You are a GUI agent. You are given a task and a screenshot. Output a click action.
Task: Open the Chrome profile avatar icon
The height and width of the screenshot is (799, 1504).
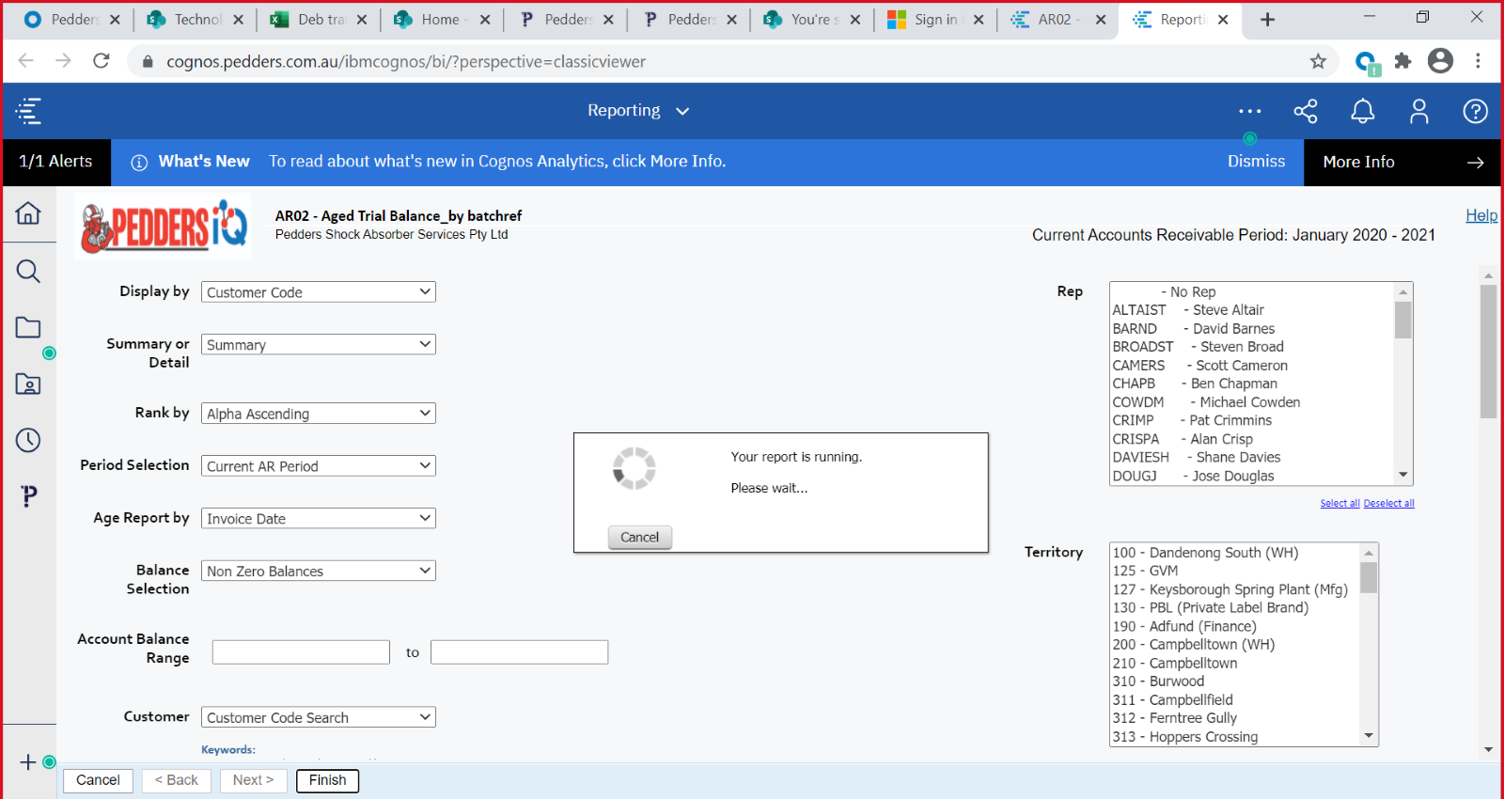[1440, 61]
